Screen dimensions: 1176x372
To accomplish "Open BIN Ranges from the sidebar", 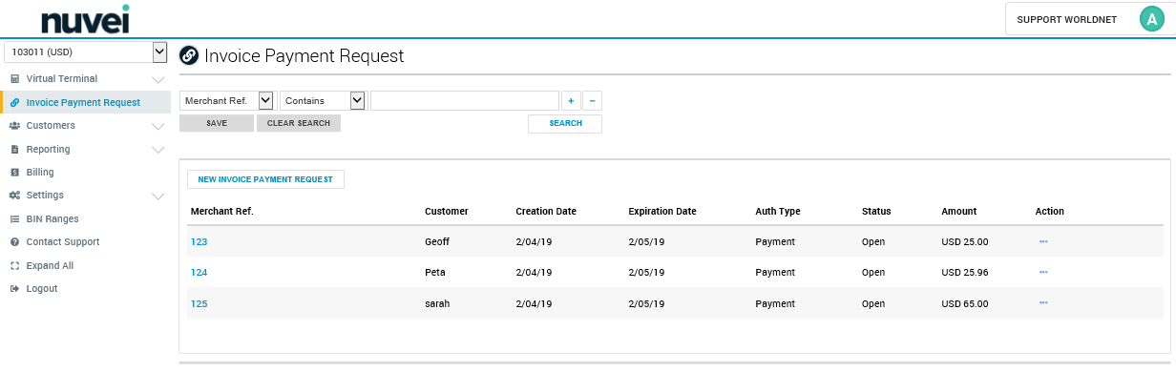I will (x=52, y=219).
